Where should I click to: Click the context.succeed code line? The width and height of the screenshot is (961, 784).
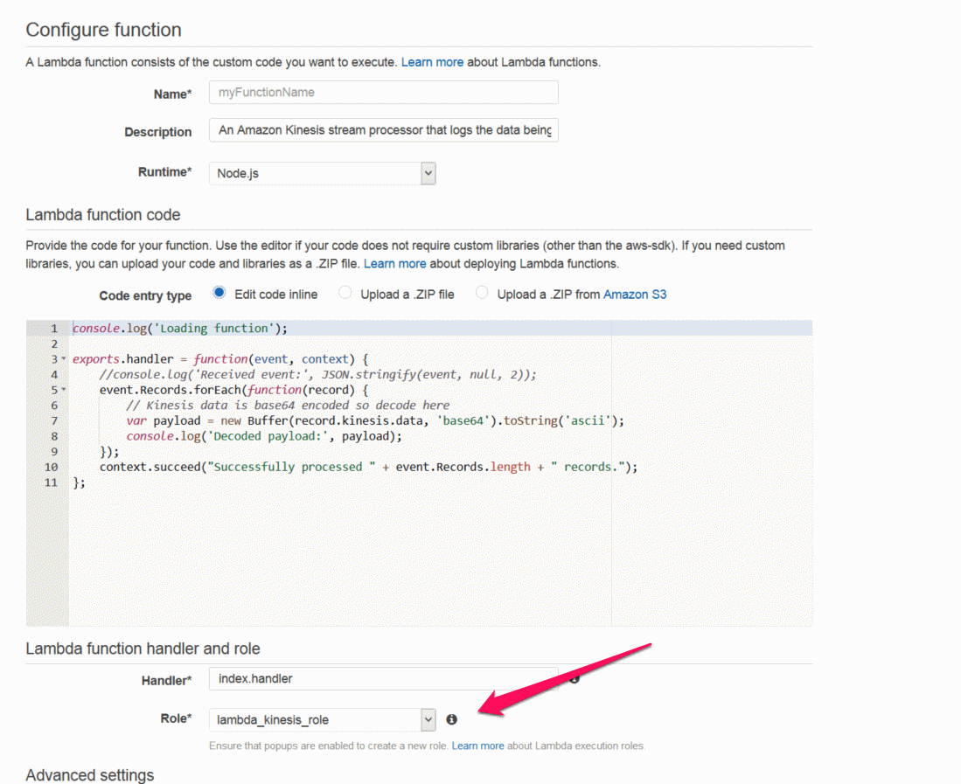pos(368,467)
